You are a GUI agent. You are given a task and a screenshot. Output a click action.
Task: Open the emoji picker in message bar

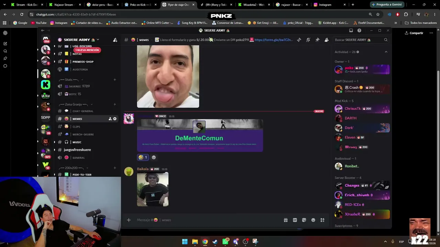coord(313,220)
